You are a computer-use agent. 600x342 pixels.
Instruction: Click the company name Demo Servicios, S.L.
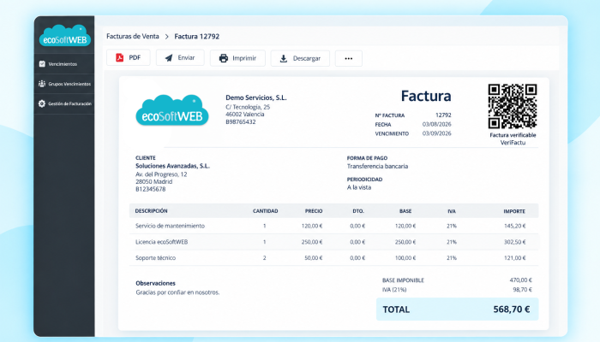256,97
